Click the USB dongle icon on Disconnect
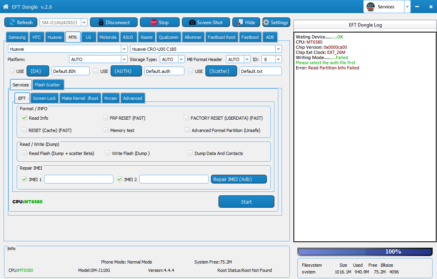Viewport: 437px width, 279px height. click(101, 23)
